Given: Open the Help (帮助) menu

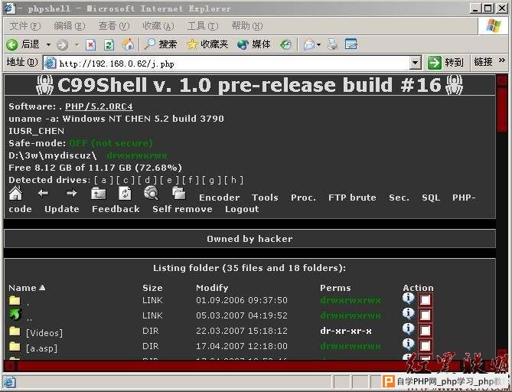Looking at the screenshot, I should pos(247,26).
